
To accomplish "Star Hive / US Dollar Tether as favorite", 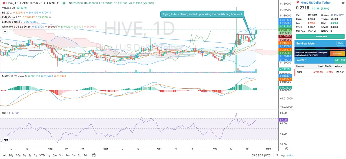I will (x=343, y=3).
